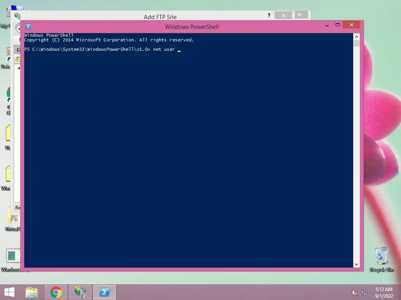Screen dimensions: 401x300
Task: Switch to Server Manager taskbar icon
Action: point(80,292)
